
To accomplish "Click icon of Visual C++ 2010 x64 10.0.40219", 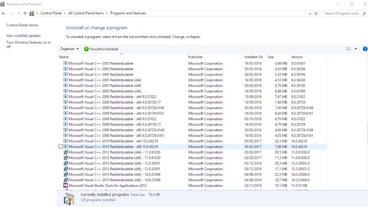I will coord(66,141).
